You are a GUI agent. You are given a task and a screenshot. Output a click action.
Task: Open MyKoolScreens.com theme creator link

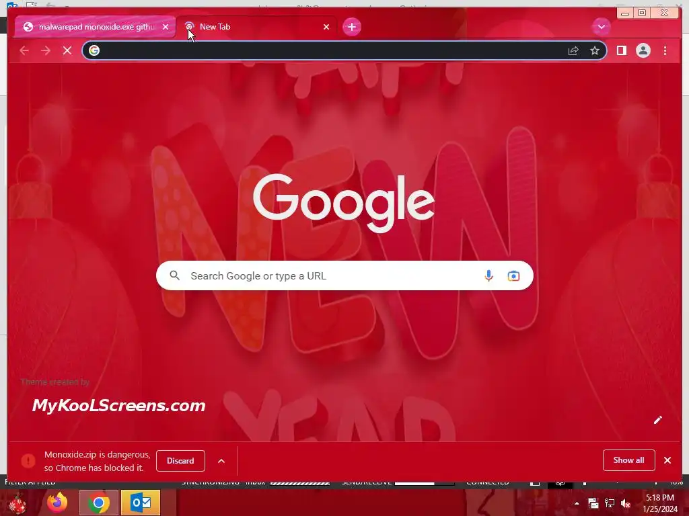point(118,405)
